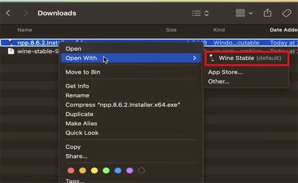Click the Windo...cutable kind cell

pos(236,43)
